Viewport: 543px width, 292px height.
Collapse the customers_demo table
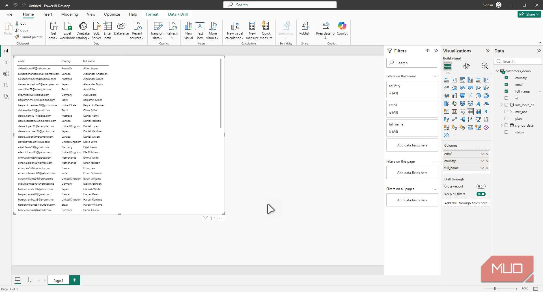497,71
